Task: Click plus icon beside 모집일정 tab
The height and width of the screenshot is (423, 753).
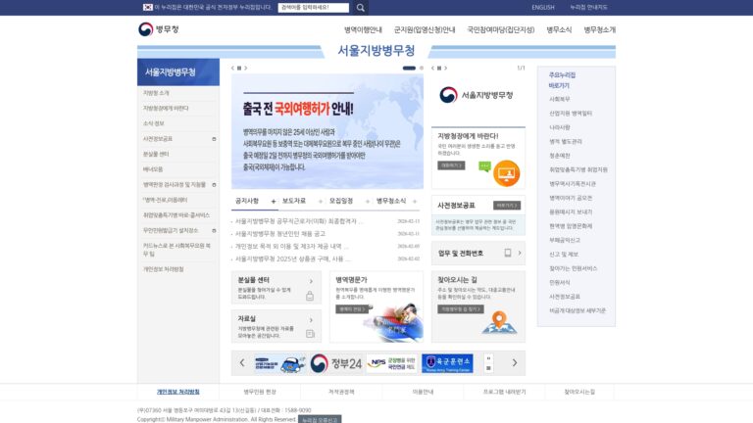Action: [368, 202]
